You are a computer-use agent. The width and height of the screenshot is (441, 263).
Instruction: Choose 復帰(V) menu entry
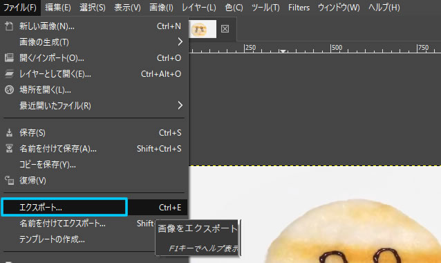(94, 181)
